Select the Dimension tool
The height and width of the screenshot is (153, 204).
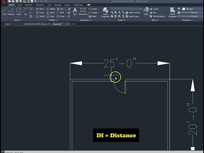coord(83,11)
